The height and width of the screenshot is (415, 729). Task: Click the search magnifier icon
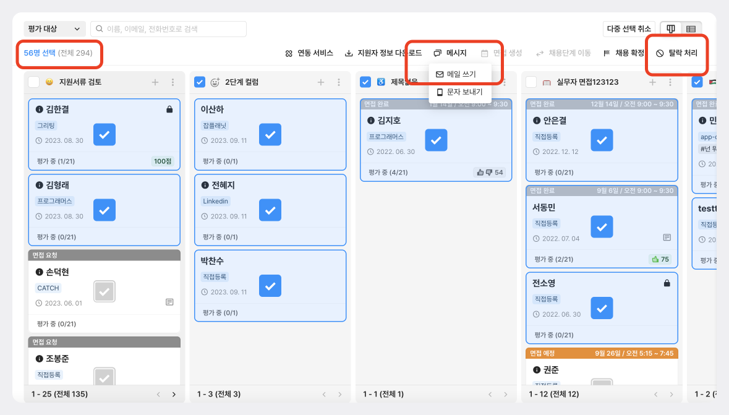coord(100,29)
